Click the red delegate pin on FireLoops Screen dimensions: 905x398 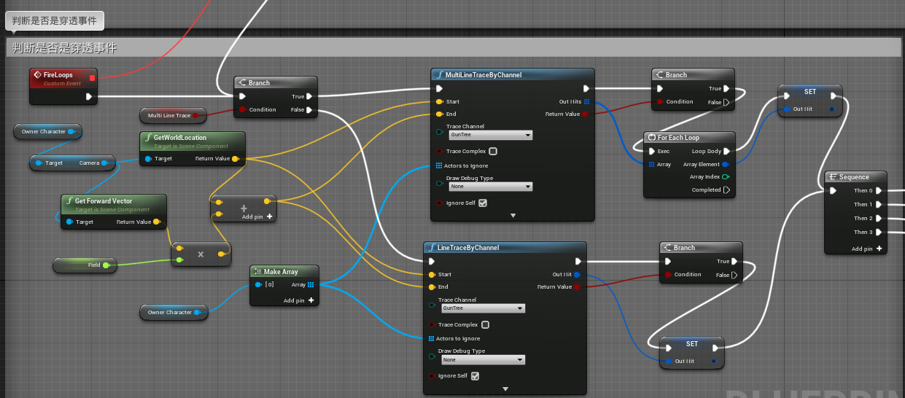pos(92,78)
